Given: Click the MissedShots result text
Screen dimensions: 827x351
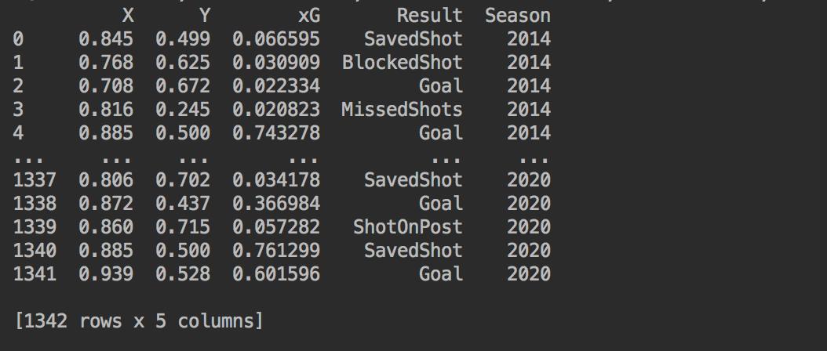Looking at the screenshot, I should [402, 110].
